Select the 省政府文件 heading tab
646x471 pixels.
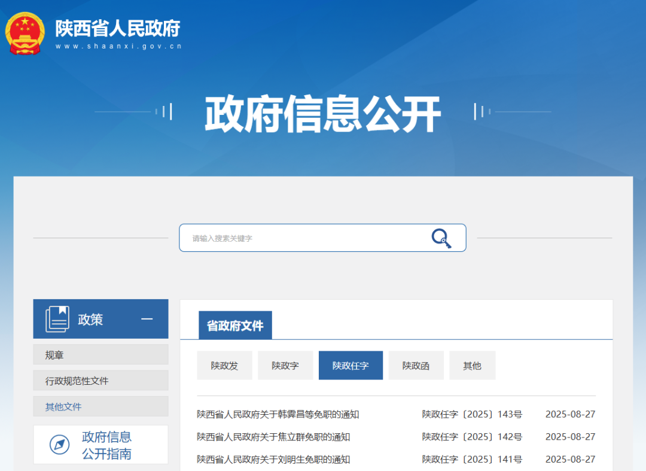(235, 326)
